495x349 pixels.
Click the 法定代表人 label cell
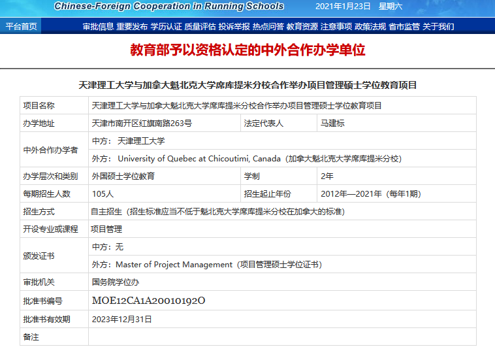[x=279, y=123]
